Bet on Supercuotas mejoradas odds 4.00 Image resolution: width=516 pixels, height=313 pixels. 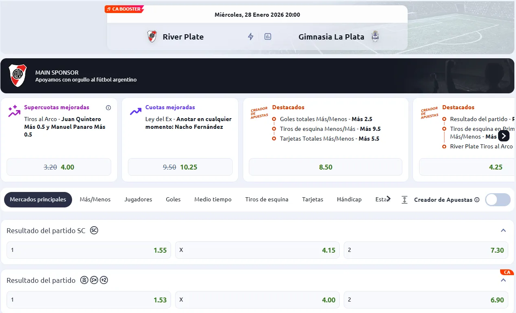pyautogui.click(x=59, y=167)
